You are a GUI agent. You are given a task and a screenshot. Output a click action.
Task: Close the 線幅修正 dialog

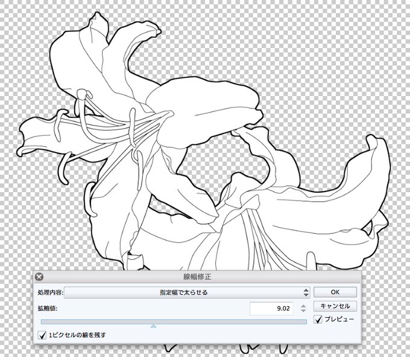(39, 277)
